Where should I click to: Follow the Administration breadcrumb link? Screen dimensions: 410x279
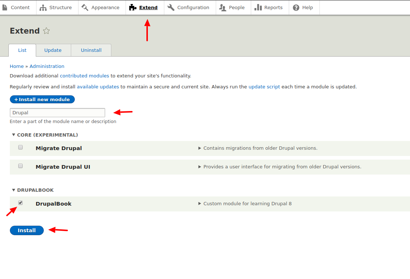coord(47,66)
